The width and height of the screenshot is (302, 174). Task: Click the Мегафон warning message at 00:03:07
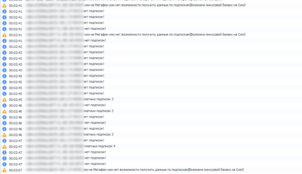[164, 170]
